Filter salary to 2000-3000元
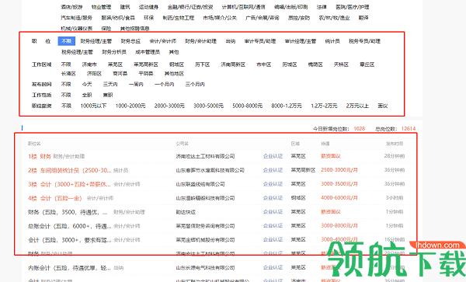Image resolution: width=466 pixels, height=282 pixels. (169, 106)
